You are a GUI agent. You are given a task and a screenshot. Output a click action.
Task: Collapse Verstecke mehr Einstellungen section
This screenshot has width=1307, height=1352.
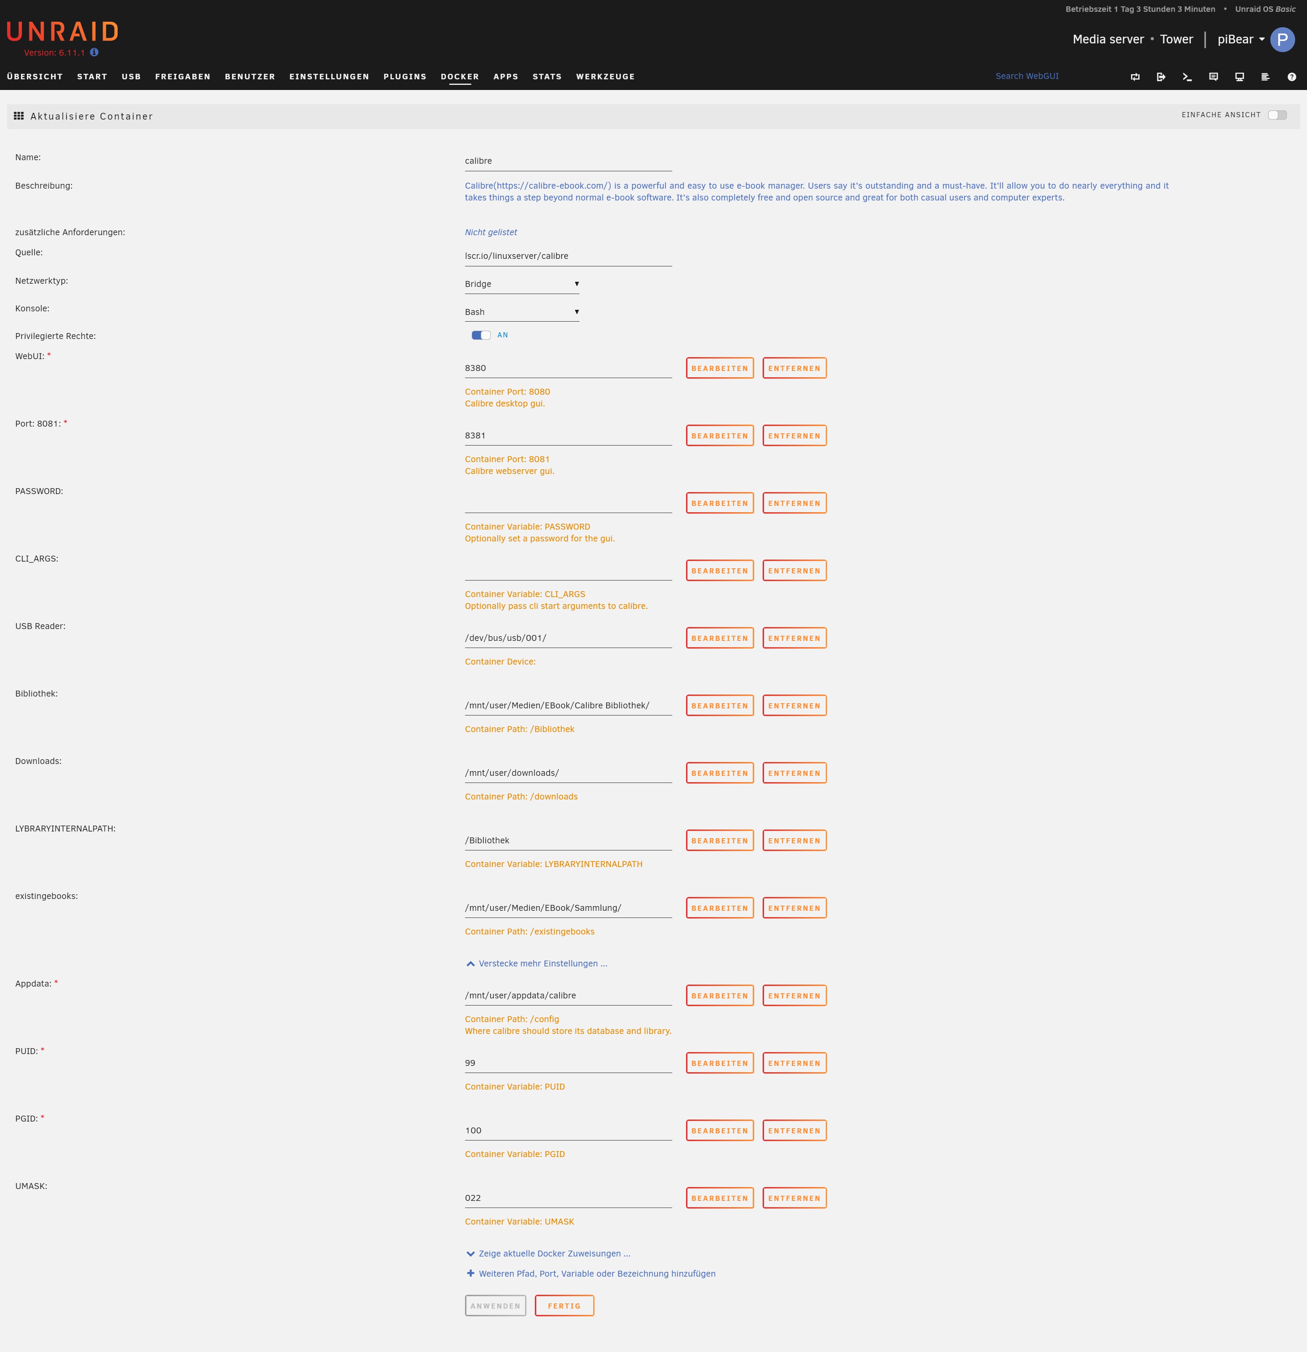536,964
